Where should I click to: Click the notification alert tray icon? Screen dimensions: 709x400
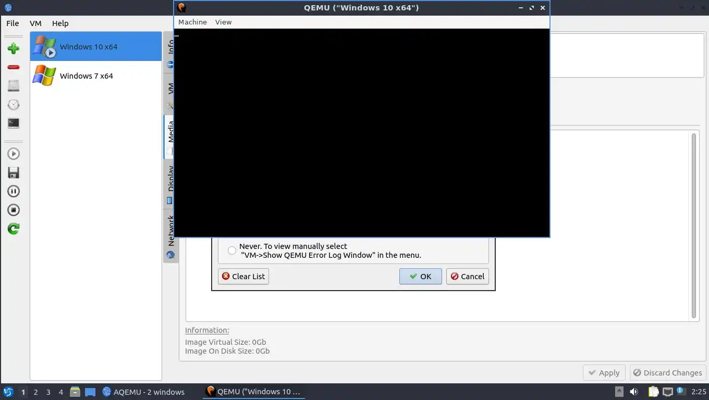(681, 391)
